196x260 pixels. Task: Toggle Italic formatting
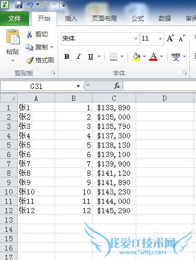(79, 56)
